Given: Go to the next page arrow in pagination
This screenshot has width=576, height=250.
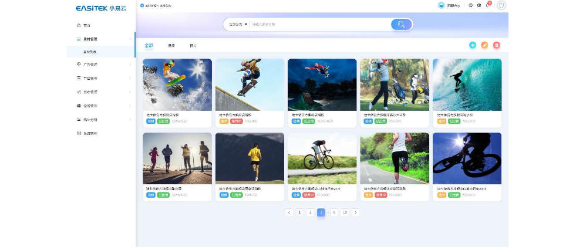Looking at the screenshot, I should tap(356, 212).
